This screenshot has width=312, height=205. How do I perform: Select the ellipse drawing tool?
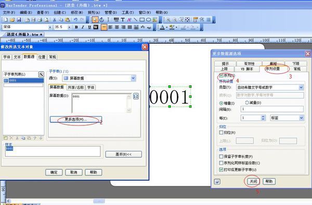point(148,20)
